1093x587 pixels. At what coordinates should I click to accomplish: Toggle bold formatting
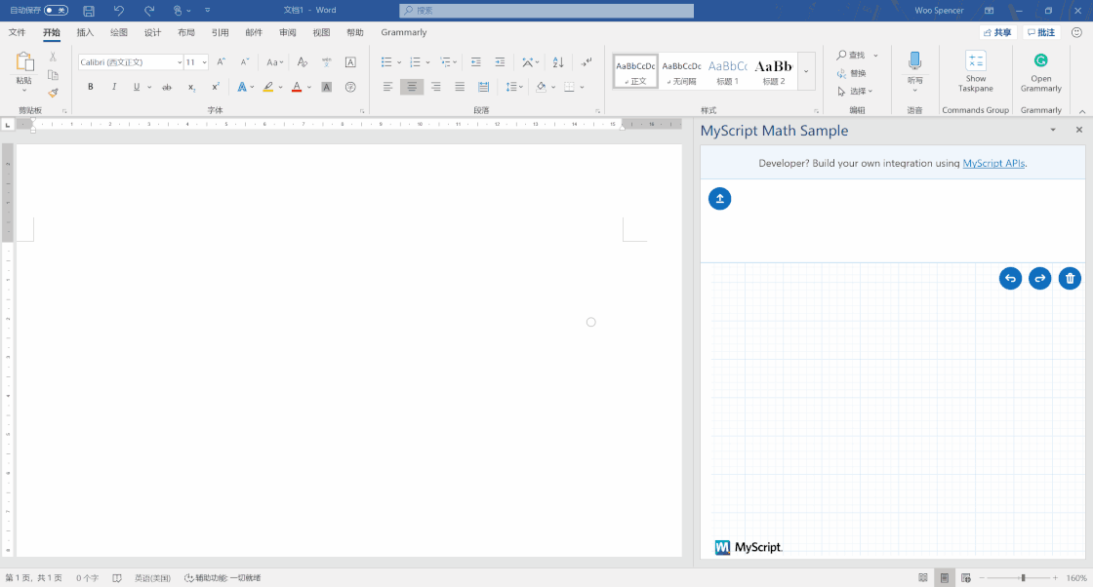click(91, 87)
